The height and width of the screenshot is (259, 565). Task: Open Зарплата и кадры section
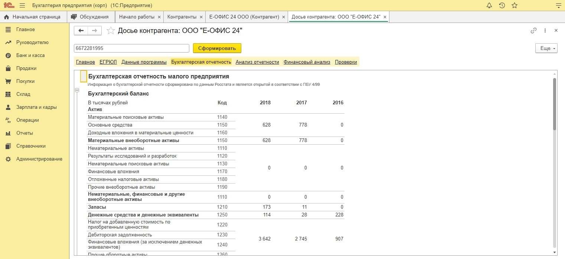[36, 107]
